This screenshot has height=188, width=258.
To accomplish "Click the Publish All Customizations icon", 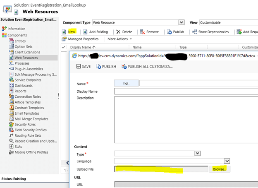I will [124, 66].
